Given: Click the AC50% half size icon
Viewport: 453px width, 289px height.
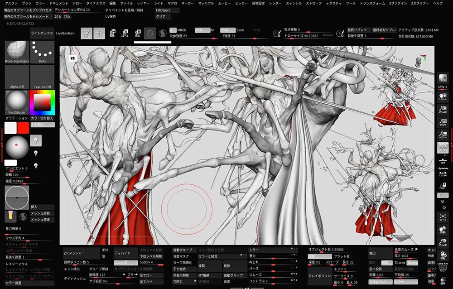Looking at the screenshot, I should (443, 135).
